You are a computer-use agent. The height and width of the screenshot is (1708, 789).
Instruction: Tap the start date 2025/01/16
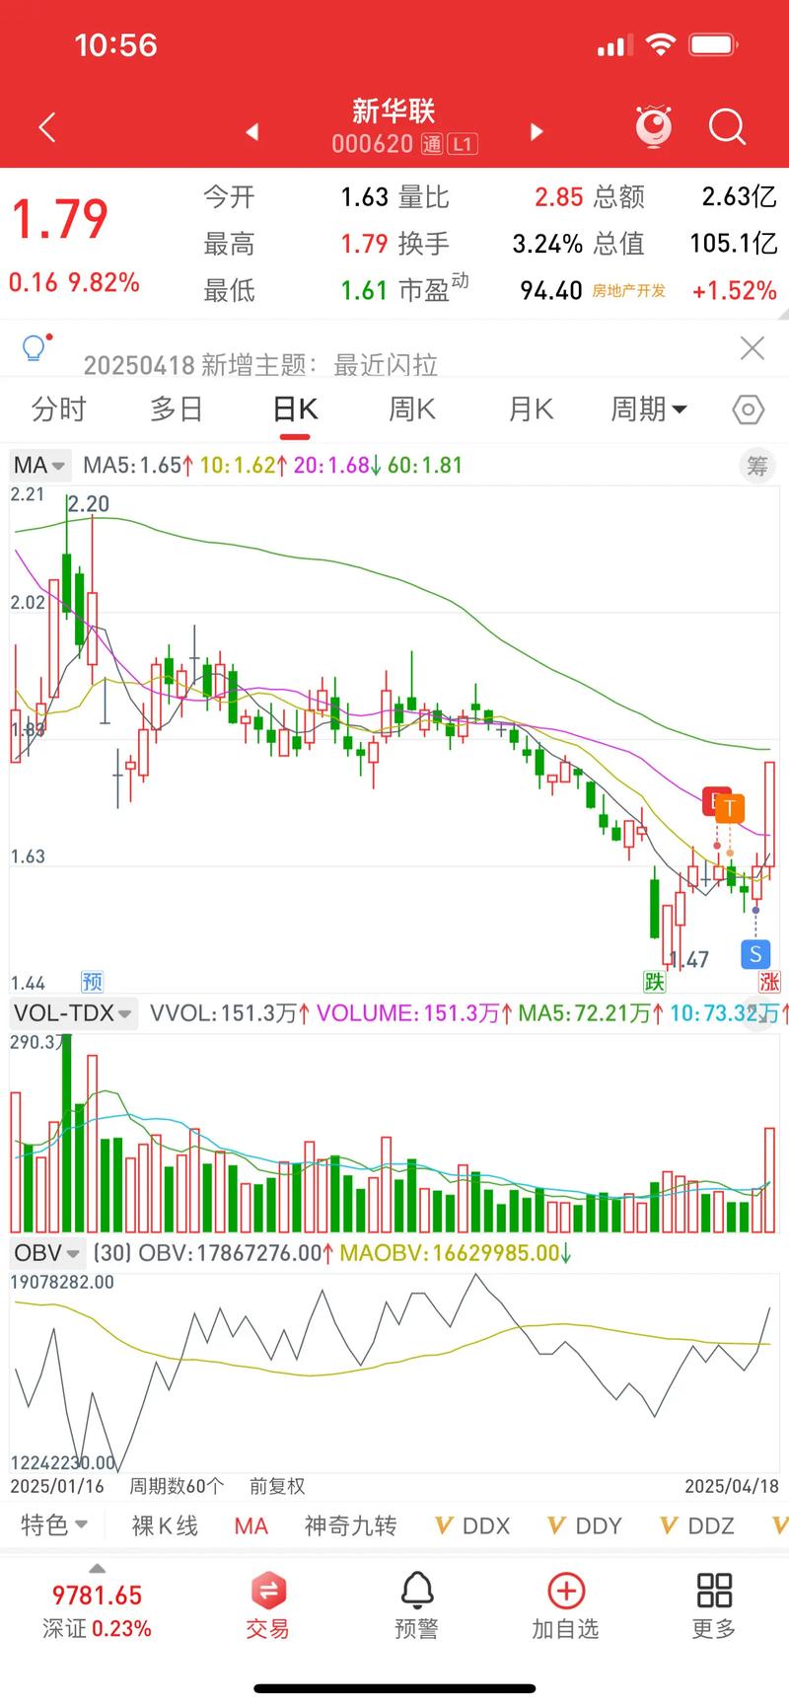(57, 1486)
